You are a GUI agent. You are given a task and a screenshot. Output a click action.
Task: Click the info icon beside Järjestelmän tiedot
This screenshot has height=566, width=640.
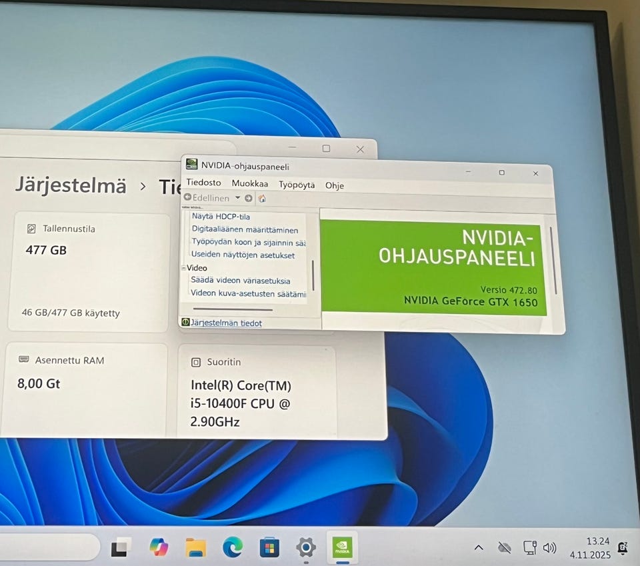185,322
